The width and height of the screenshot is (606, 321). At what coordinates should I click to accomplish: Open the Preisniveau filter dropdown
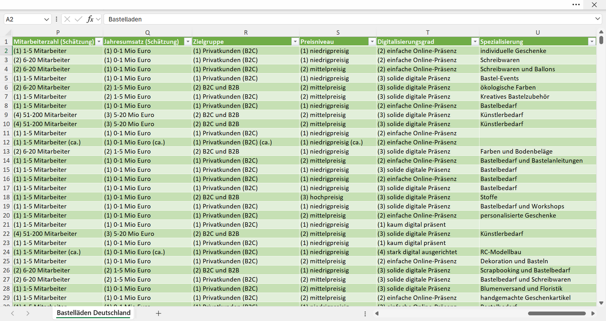372,41
